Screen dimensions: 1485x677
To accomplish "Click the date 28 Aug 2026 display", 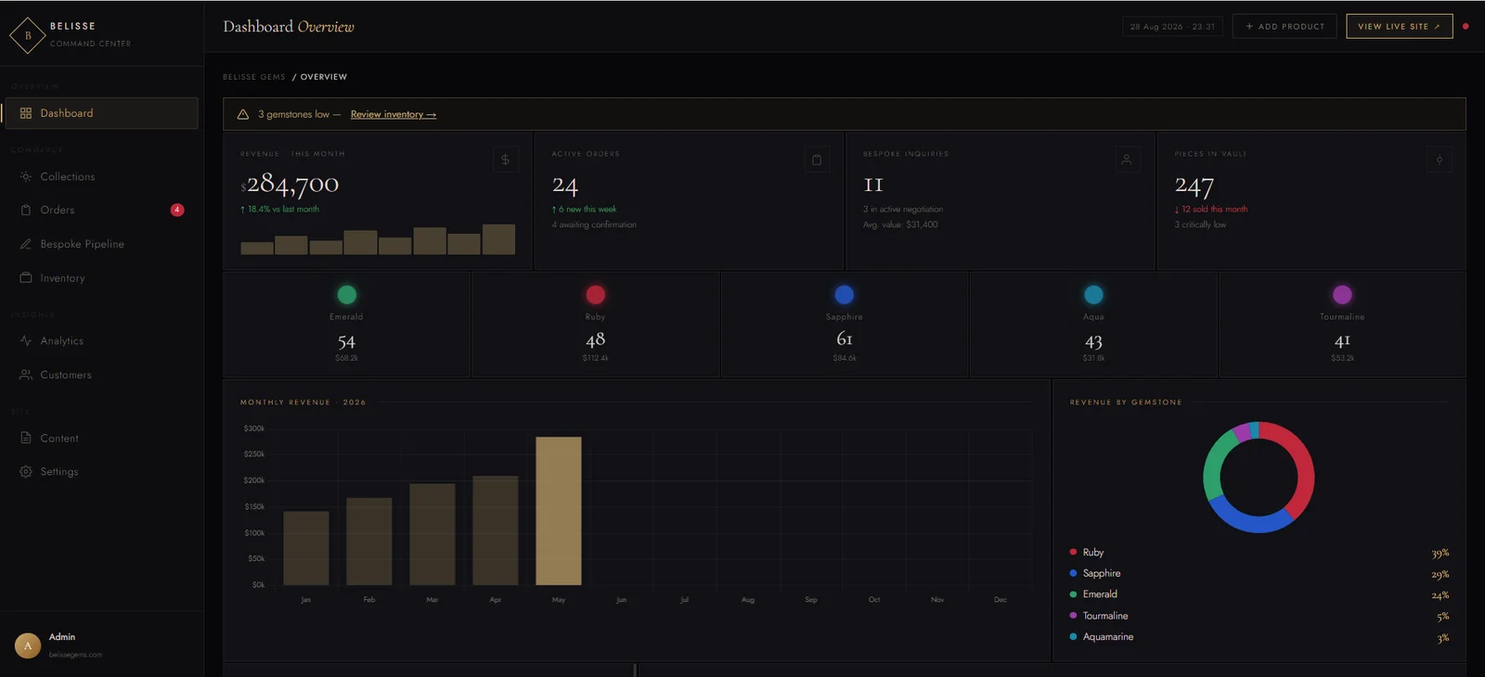I will tap(1172, 26).
